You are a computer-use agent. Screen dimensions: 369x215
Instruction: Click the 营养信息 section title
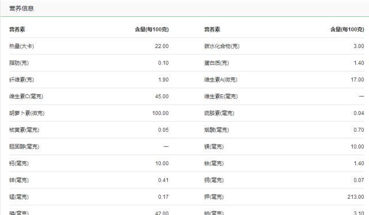coord(21,9)
